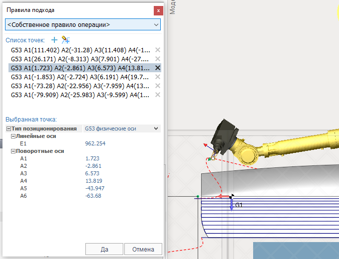Viewport: 339px width, 259px height.
Task: Delete the A1(-73.28) point entry
Action: pos(158,86)
